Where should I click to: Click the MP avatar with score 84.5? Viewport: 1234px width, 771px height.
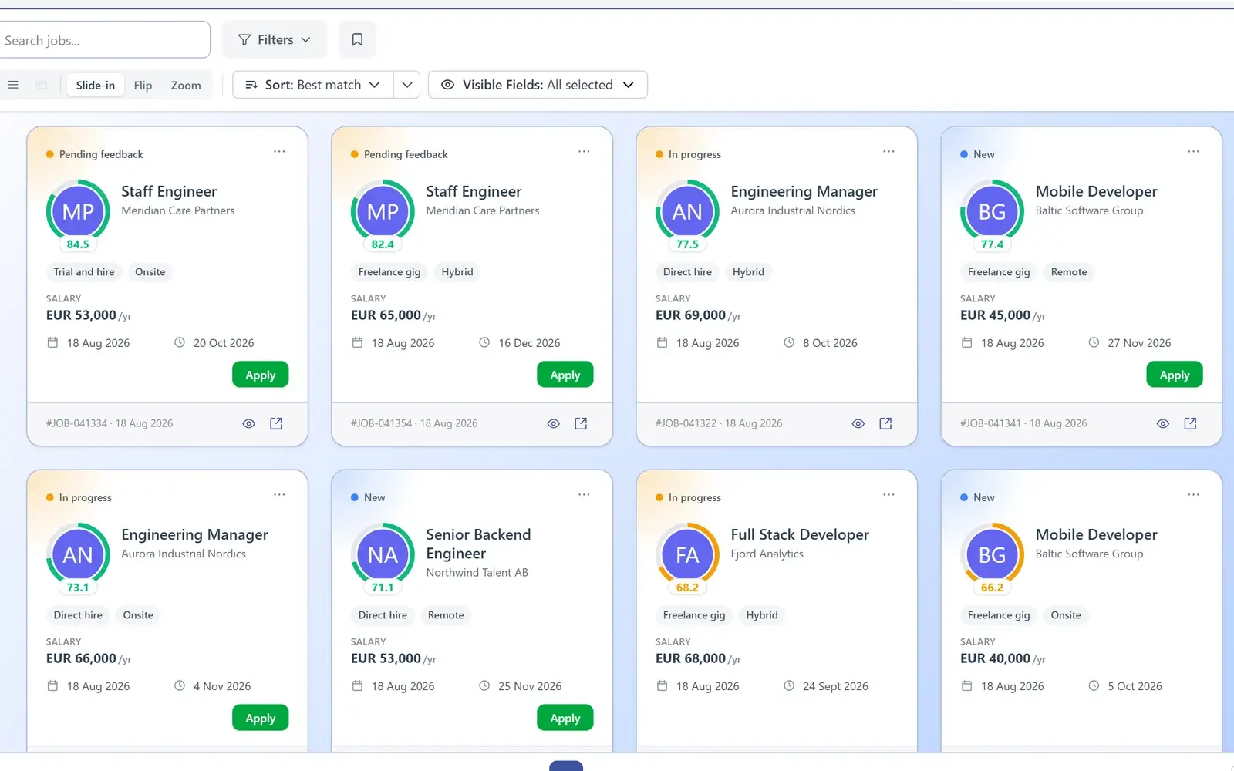pyautogui.click(x=78, y=212)
